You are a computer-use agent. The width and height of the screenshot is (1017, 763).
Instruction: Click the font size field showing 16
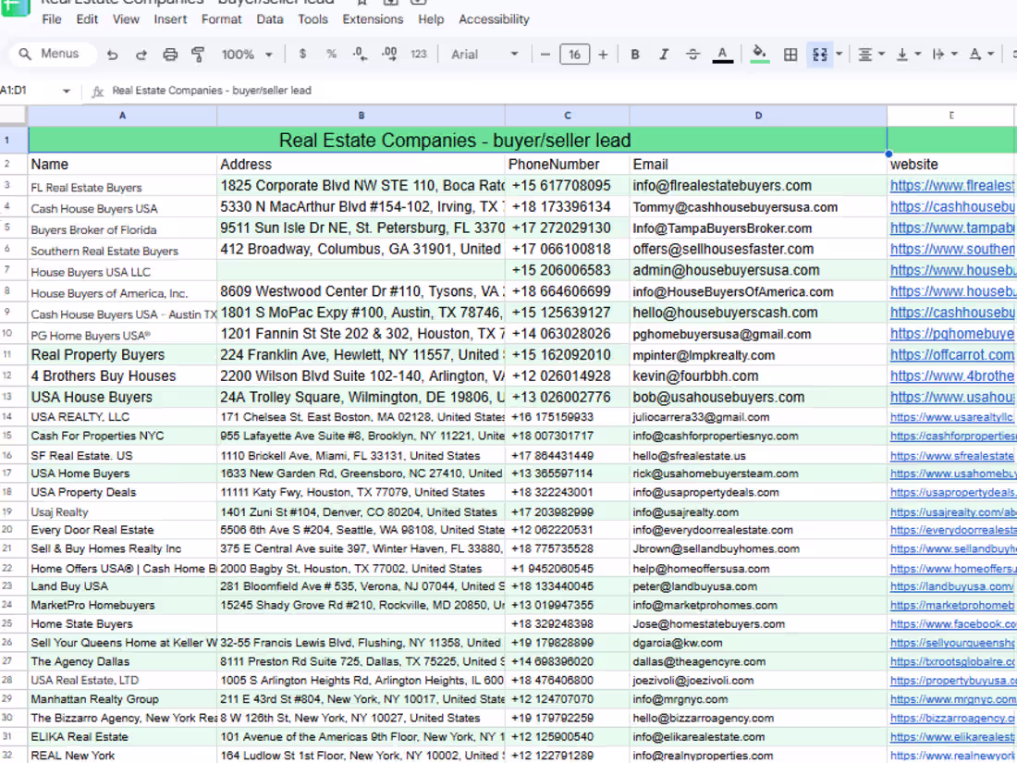pos(575,55)
